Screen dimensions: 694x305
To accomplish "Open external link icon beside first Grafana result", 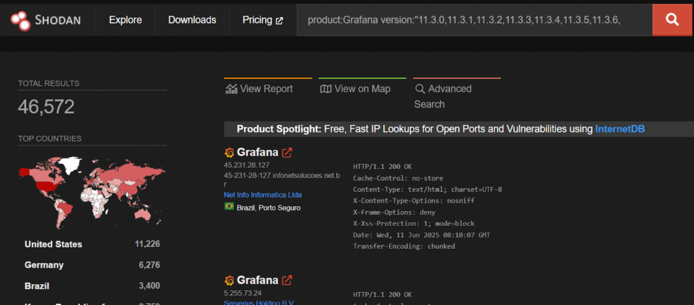I will (x=287, y=153).
